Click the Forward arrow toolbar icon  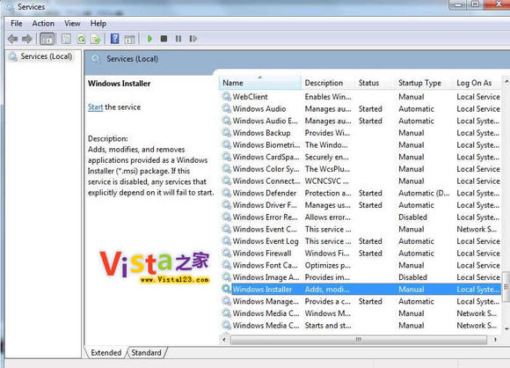coord(27,39)
